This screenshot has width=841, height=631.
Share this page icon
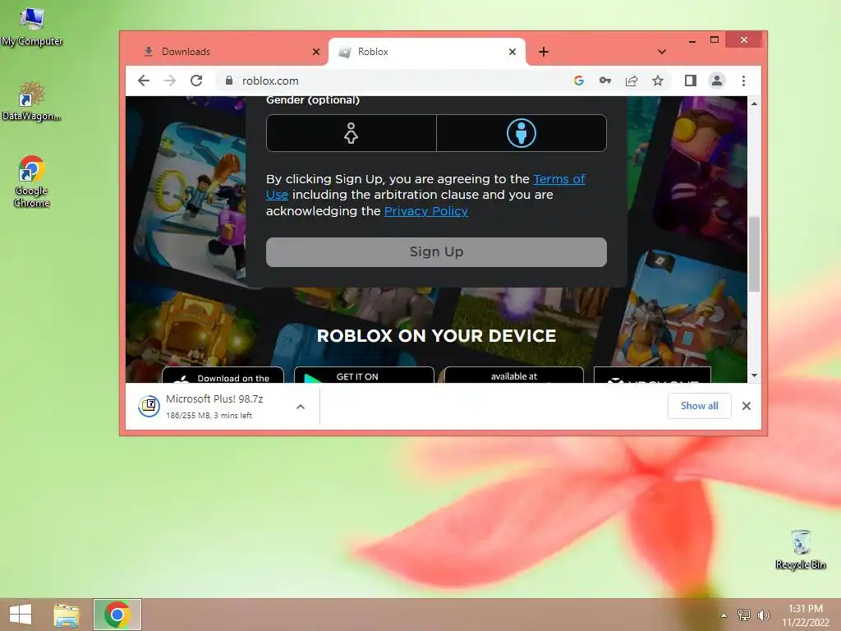click(632, 81)
